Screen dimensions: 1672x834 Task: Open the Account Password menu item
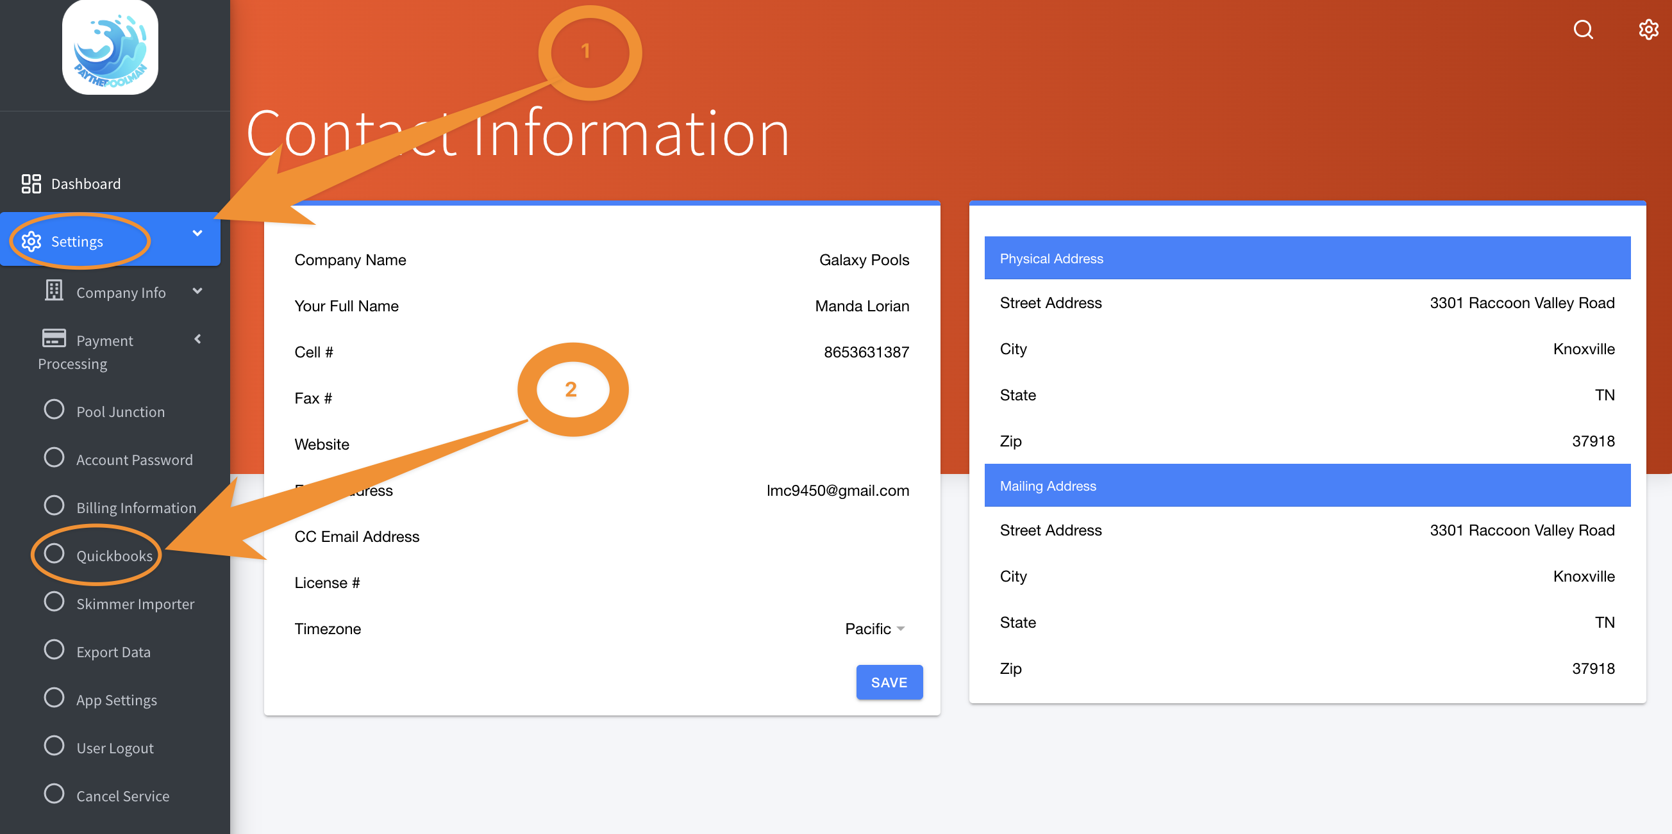pyautogui.click(x=134, y=460)
